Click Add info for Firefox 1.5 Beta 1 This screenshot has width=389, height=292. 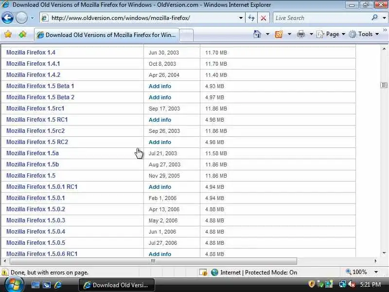(160, 86)
